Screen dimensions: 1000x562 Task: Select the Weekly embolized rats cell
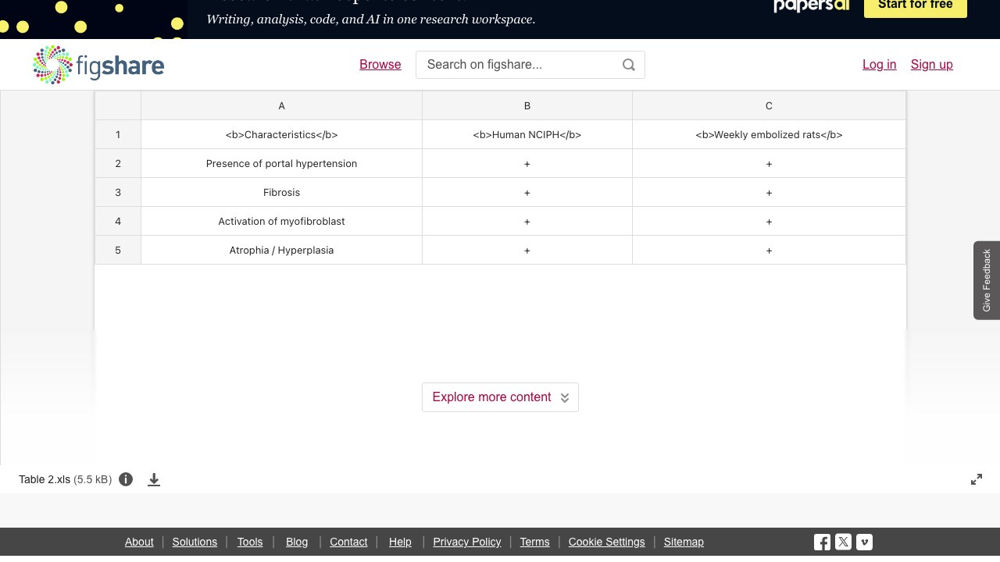[x=769, y=135]
